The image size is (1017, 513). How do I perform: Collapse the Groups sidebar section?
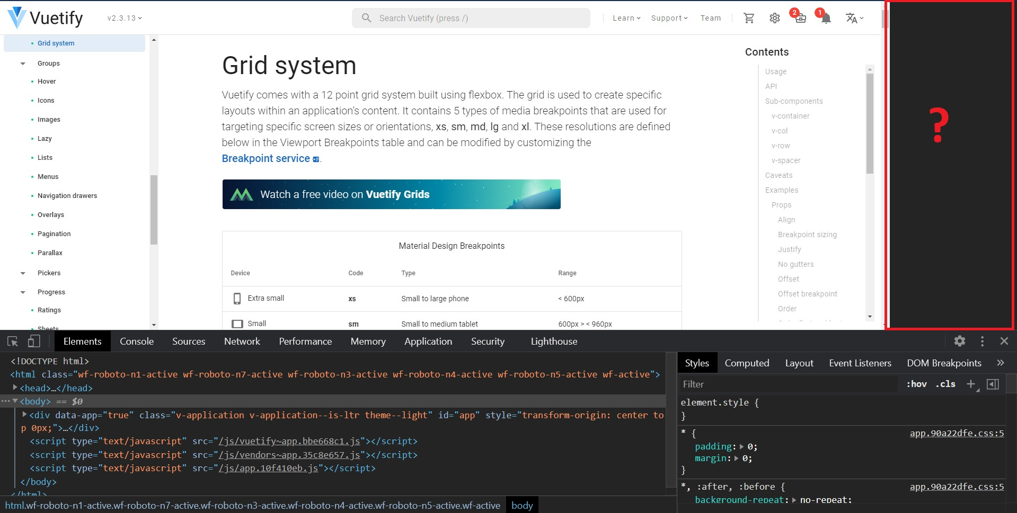pos(23,64)
